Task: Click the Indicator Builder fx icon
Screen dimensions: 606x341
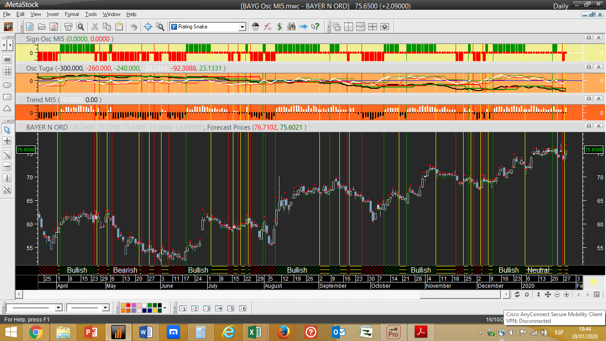Action: coord(268,27)
